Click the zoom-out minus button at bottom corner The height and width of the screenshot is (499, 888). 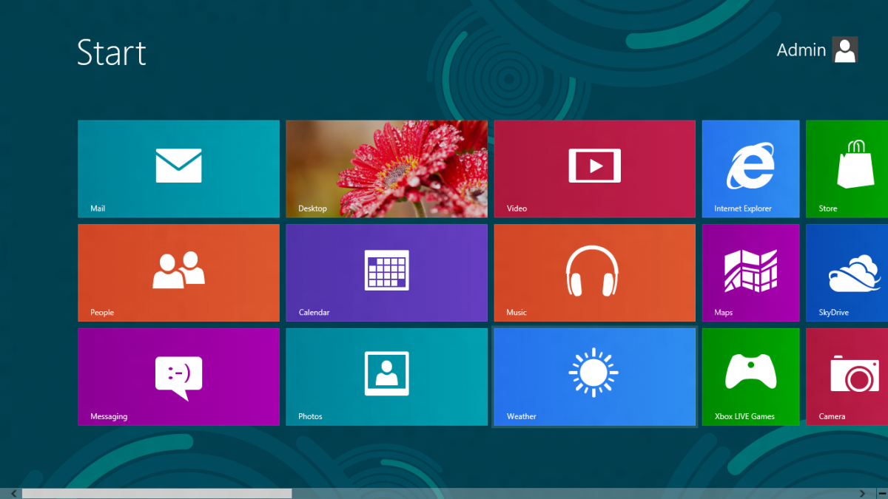pyautogui.click(x=881, y=493)
